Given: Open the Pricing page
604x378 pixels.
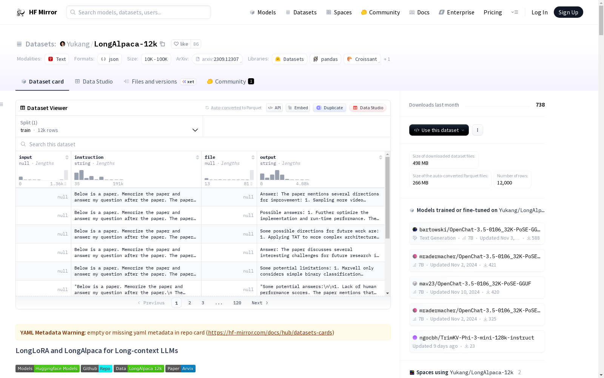Looking at the screenshot, I should [493, 12].
